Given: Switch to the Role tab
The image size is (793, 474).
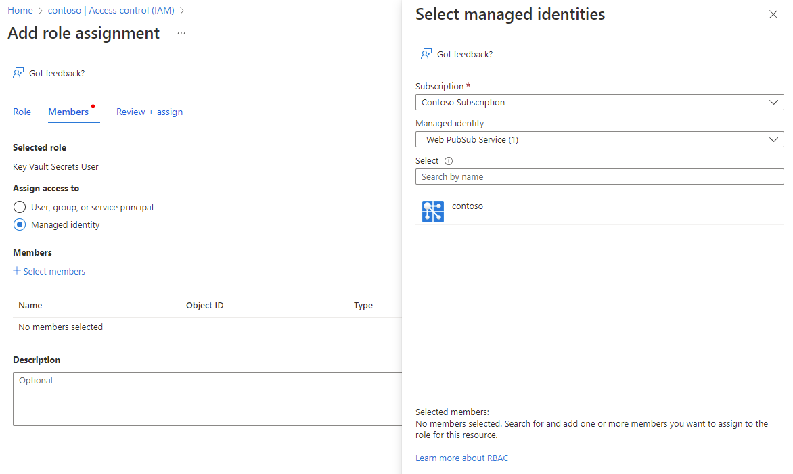Looking at the screenshot, I should point(22,112).
